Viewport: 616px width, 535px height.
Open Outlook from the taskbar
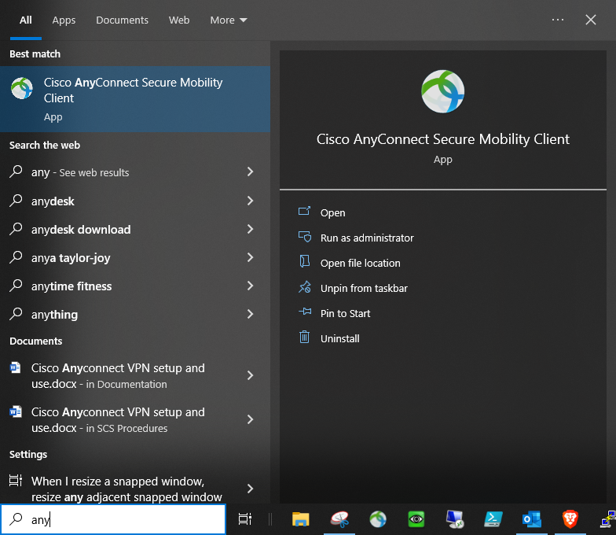click(532, 519)
